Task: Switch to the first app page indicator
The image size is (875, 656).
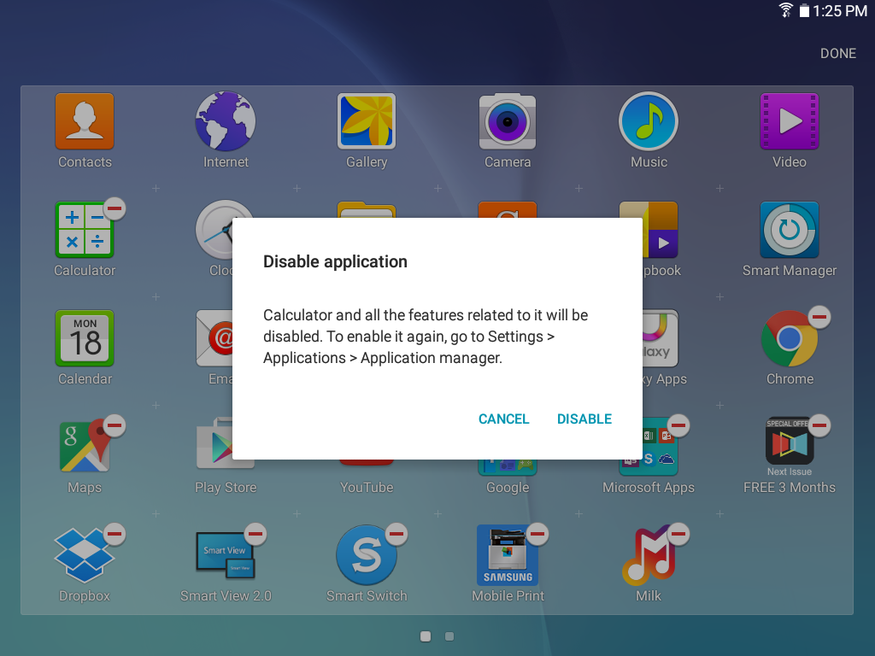Action: tap(426, 636)
